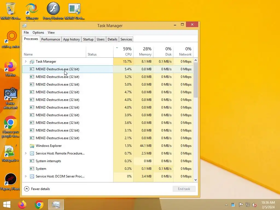Click the process list vertical scrollbar thumb
280x210 pixels.
pyautogui.click(x=196, y=80)
